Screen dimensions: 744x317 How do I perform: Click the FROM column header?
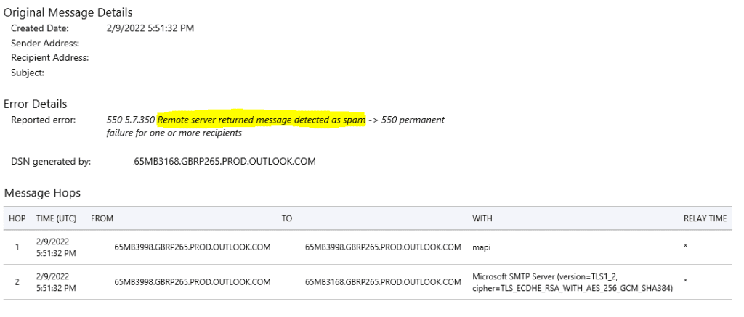click(x=102, y=218)
